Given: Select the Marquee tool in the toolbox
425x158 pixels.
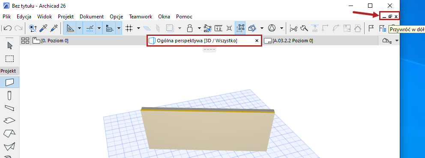Looking at the screenshot, I should (x=10, y=59).
